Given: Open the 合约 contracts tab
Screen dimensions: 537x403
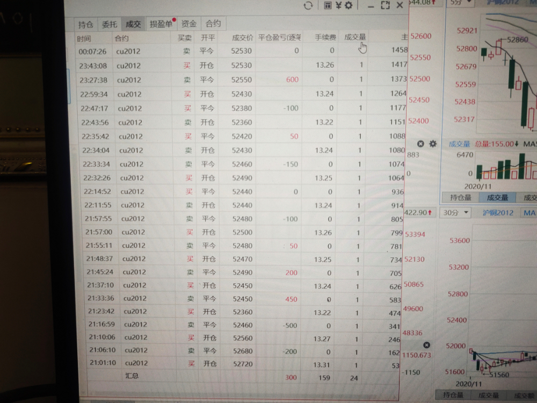Looking at the screenshot, I should [213, 23].
